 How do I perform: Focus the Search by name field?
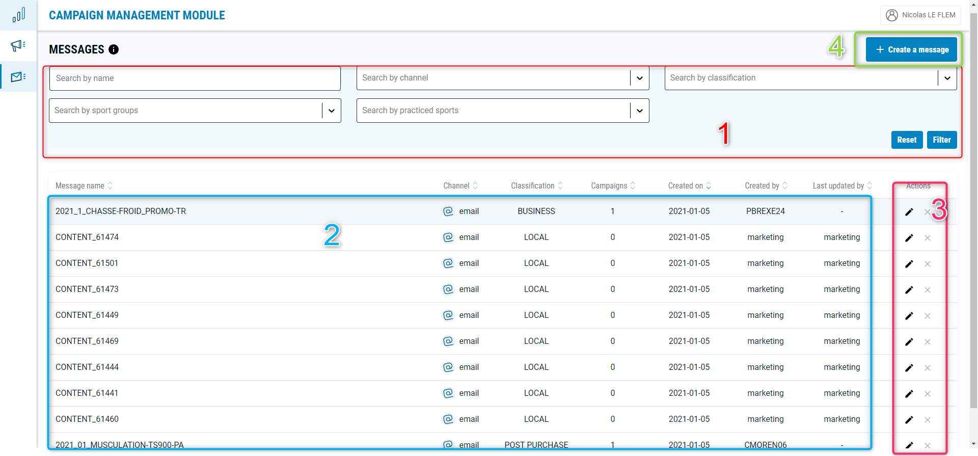point(195,78)
